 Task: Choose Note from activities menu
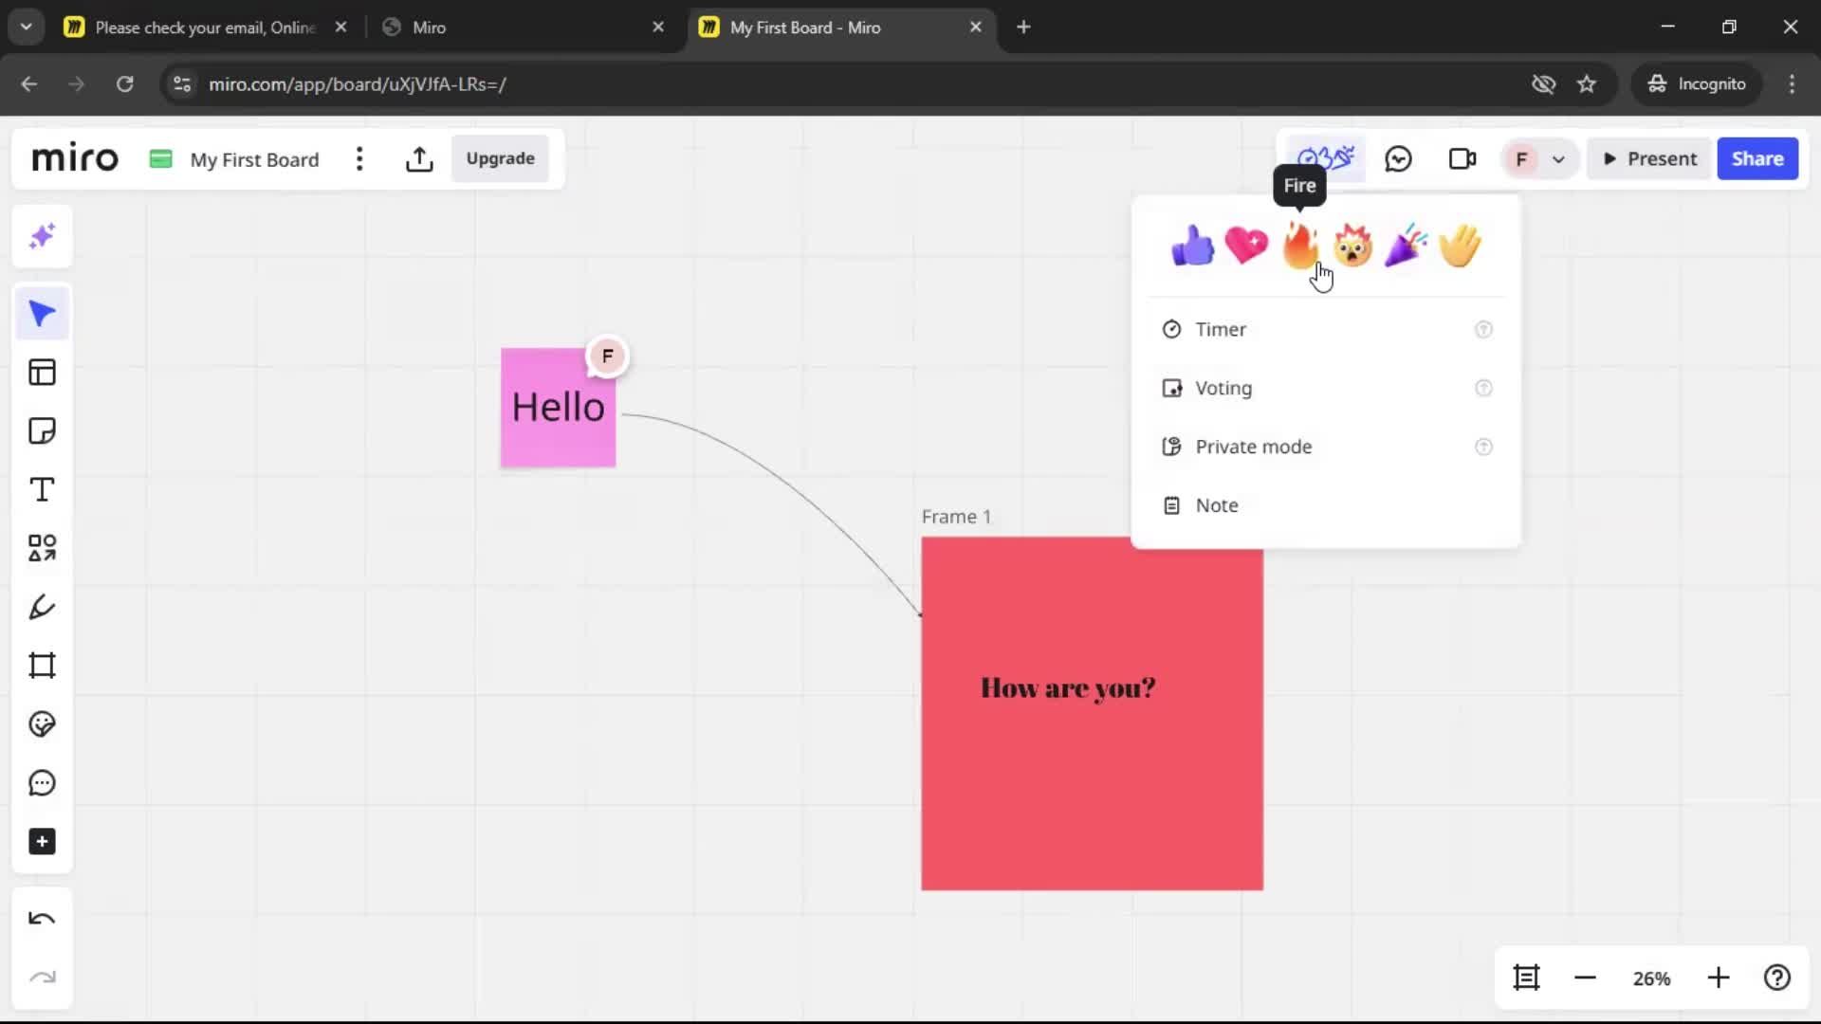1326,505
